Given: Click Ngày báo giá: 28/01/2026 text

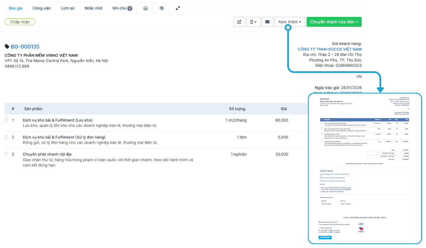Looking at the screenshot, I should [338, 87].
